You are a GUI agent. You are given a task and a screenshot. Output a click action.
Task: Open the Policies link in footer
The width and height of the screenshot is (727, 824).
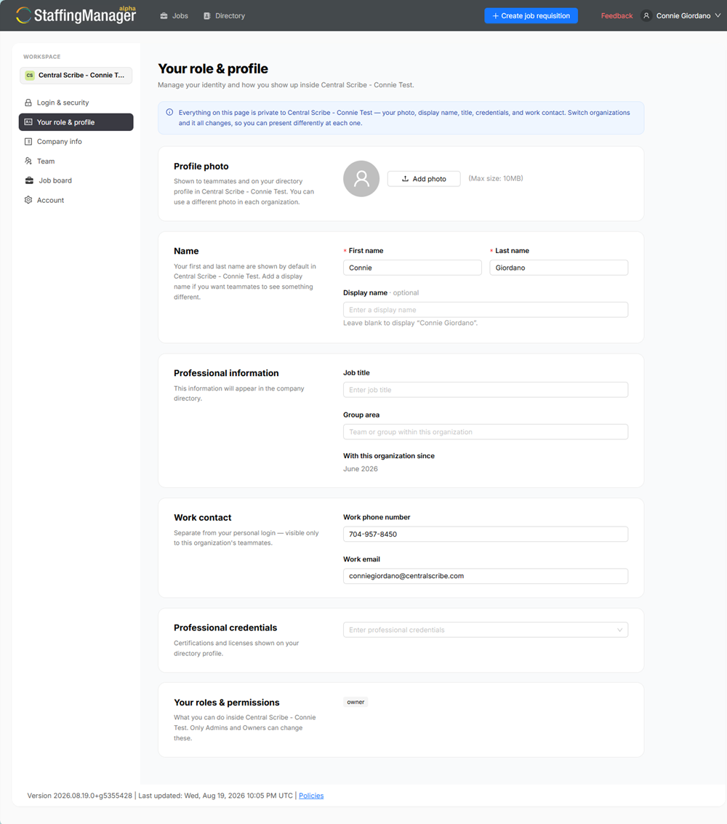click(311, 796)
